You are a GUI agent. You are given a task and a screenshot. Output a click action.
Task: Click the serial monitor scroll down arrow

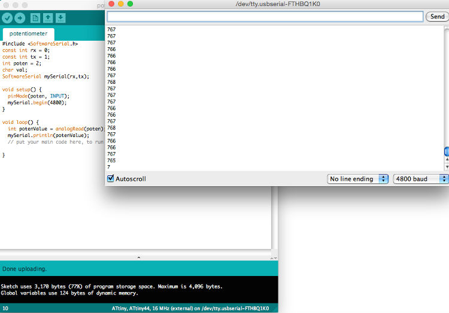point(447,167)
